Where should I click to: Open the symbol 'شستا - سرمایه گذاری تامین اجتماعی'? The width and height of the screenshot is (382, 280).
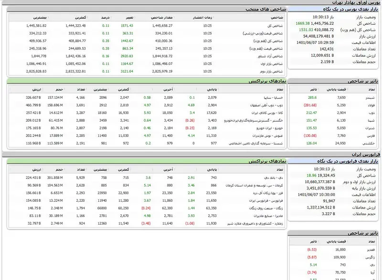255,143
